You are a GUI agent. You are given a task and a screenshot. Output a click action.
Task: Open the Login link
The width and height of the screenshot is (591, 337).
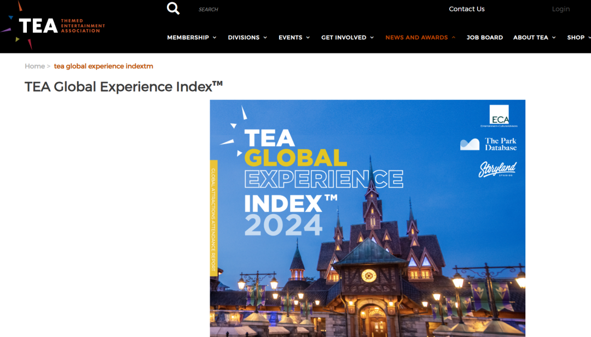coord(561,9)
